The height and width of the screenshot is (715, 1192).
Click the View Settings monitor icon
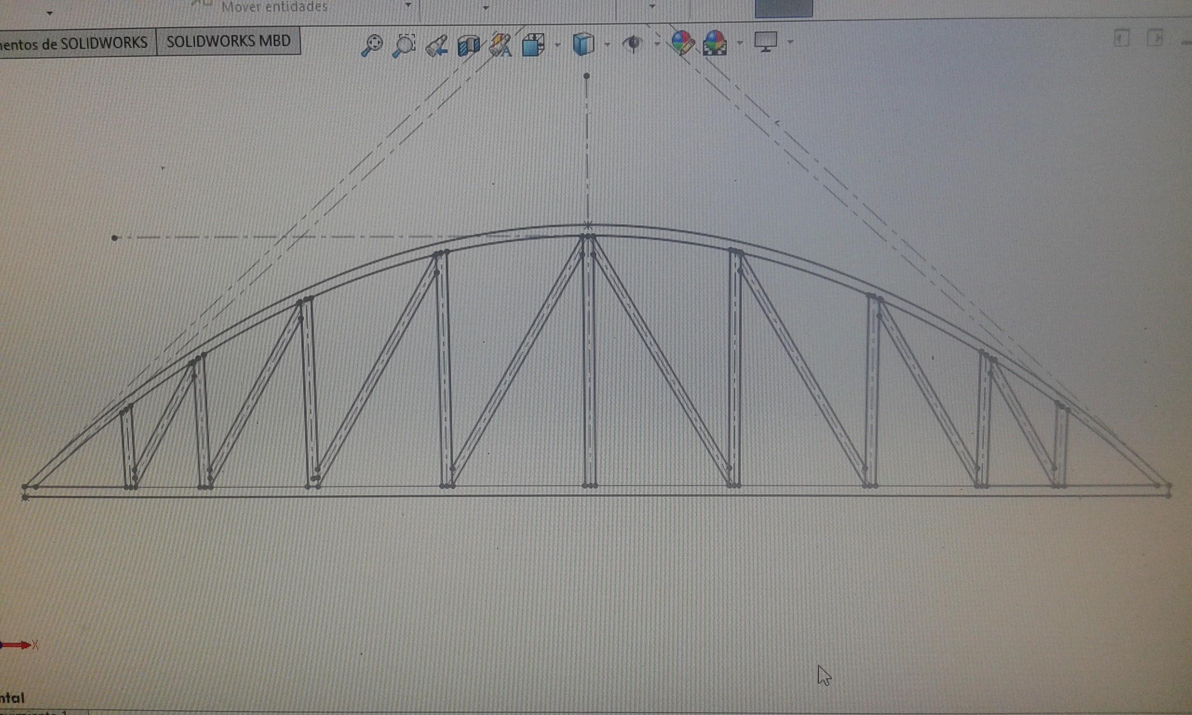(765, 42)
